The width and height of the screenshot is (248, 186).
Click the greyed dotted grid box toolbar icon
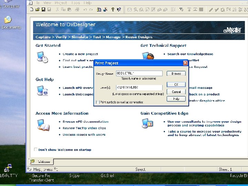pyautogui.click(x=173, y=10)
